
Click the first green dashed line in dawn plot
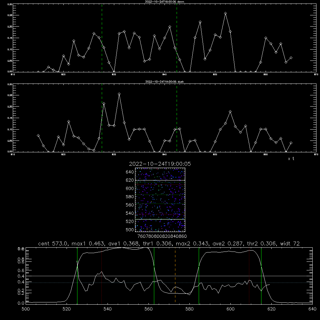[x=102, y=38]
